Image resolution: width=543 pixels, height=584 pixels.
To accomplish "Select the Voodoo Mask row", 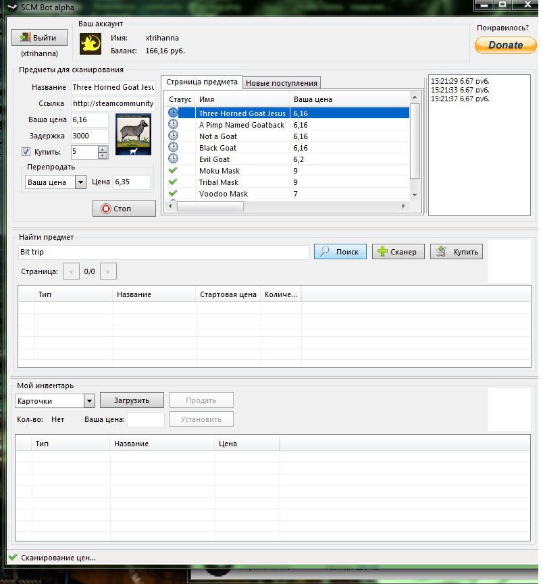I will tap(287, 194).
